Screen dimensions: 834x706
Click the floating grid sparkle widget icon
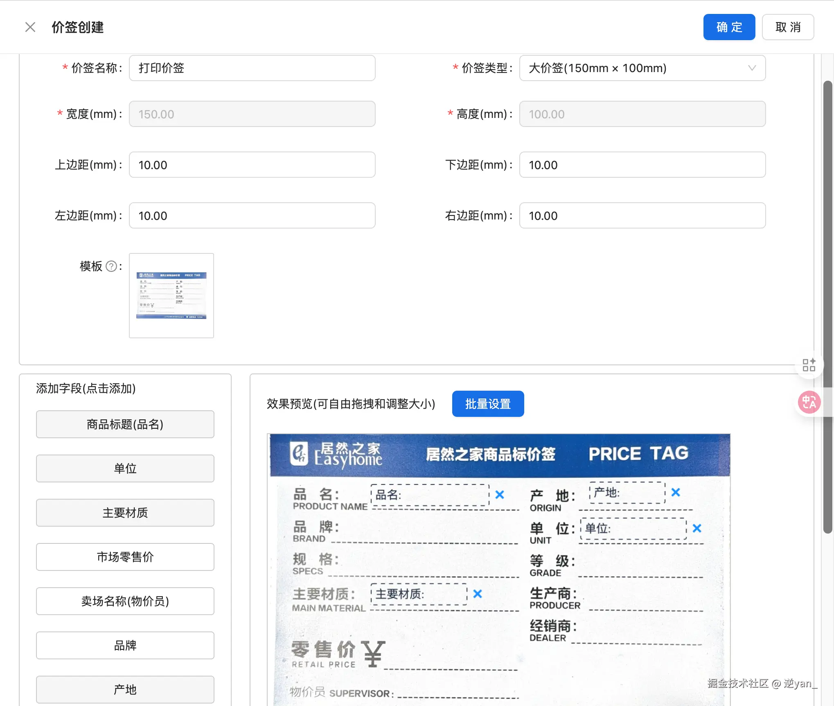tap(809, 364)
